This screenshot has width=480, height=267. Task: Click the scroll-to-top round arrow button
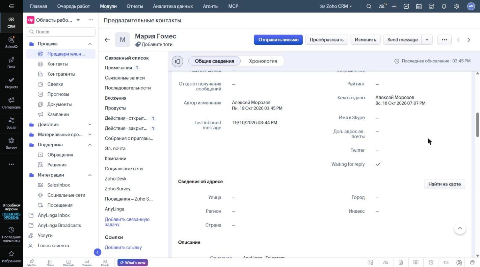[x=460, y=228]
